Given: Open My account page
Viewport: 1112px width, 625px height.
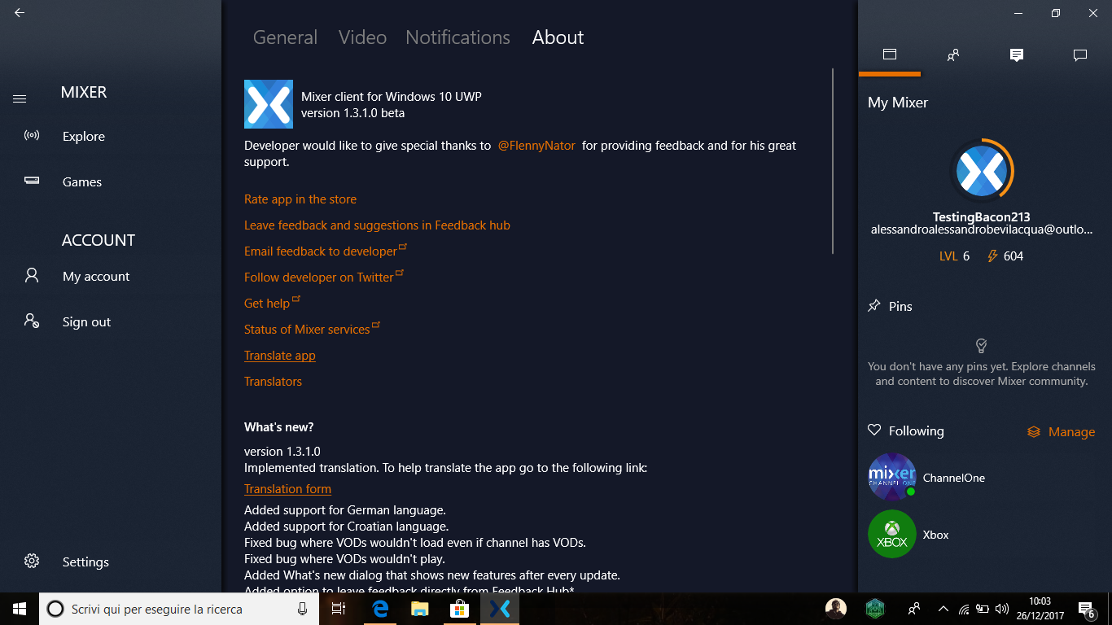Looking at the screenshot, I should tap(96, 277).
